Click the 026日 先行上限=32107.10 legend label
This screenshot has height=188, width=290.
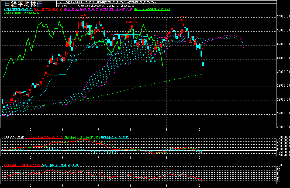(x=79, y=9)
